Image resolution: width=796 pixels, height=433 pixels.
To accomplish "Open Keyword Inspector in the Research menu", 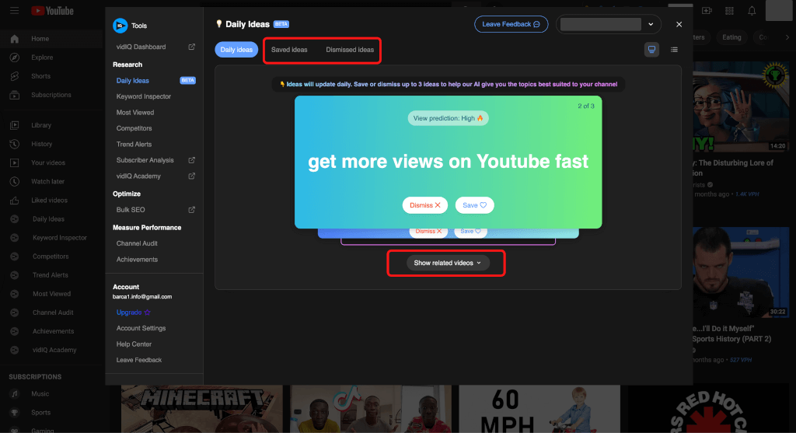I will coord(144,96).
